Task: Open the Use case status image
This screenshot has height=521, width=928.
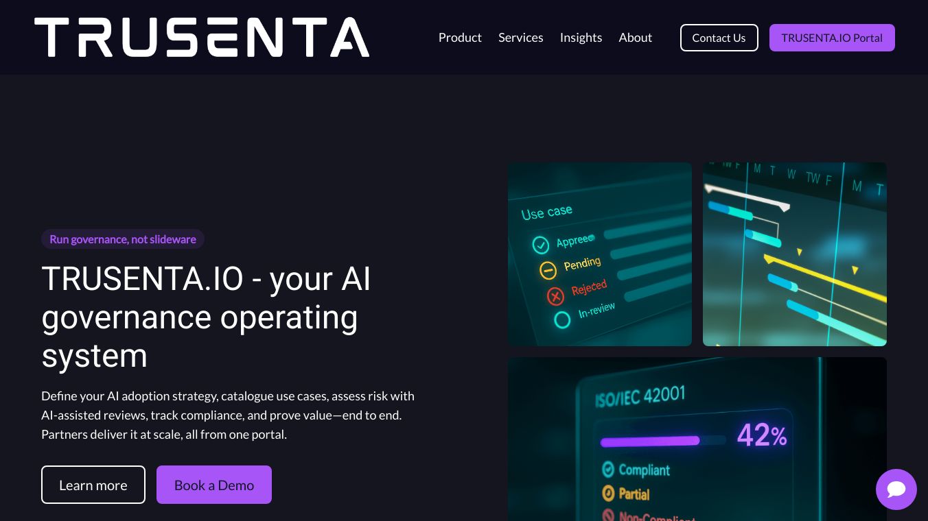Action: [600, 254]
